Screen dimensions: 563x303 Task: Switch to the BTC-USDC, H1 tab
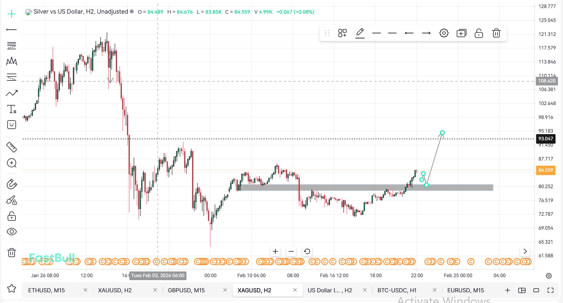pos(397,290)
